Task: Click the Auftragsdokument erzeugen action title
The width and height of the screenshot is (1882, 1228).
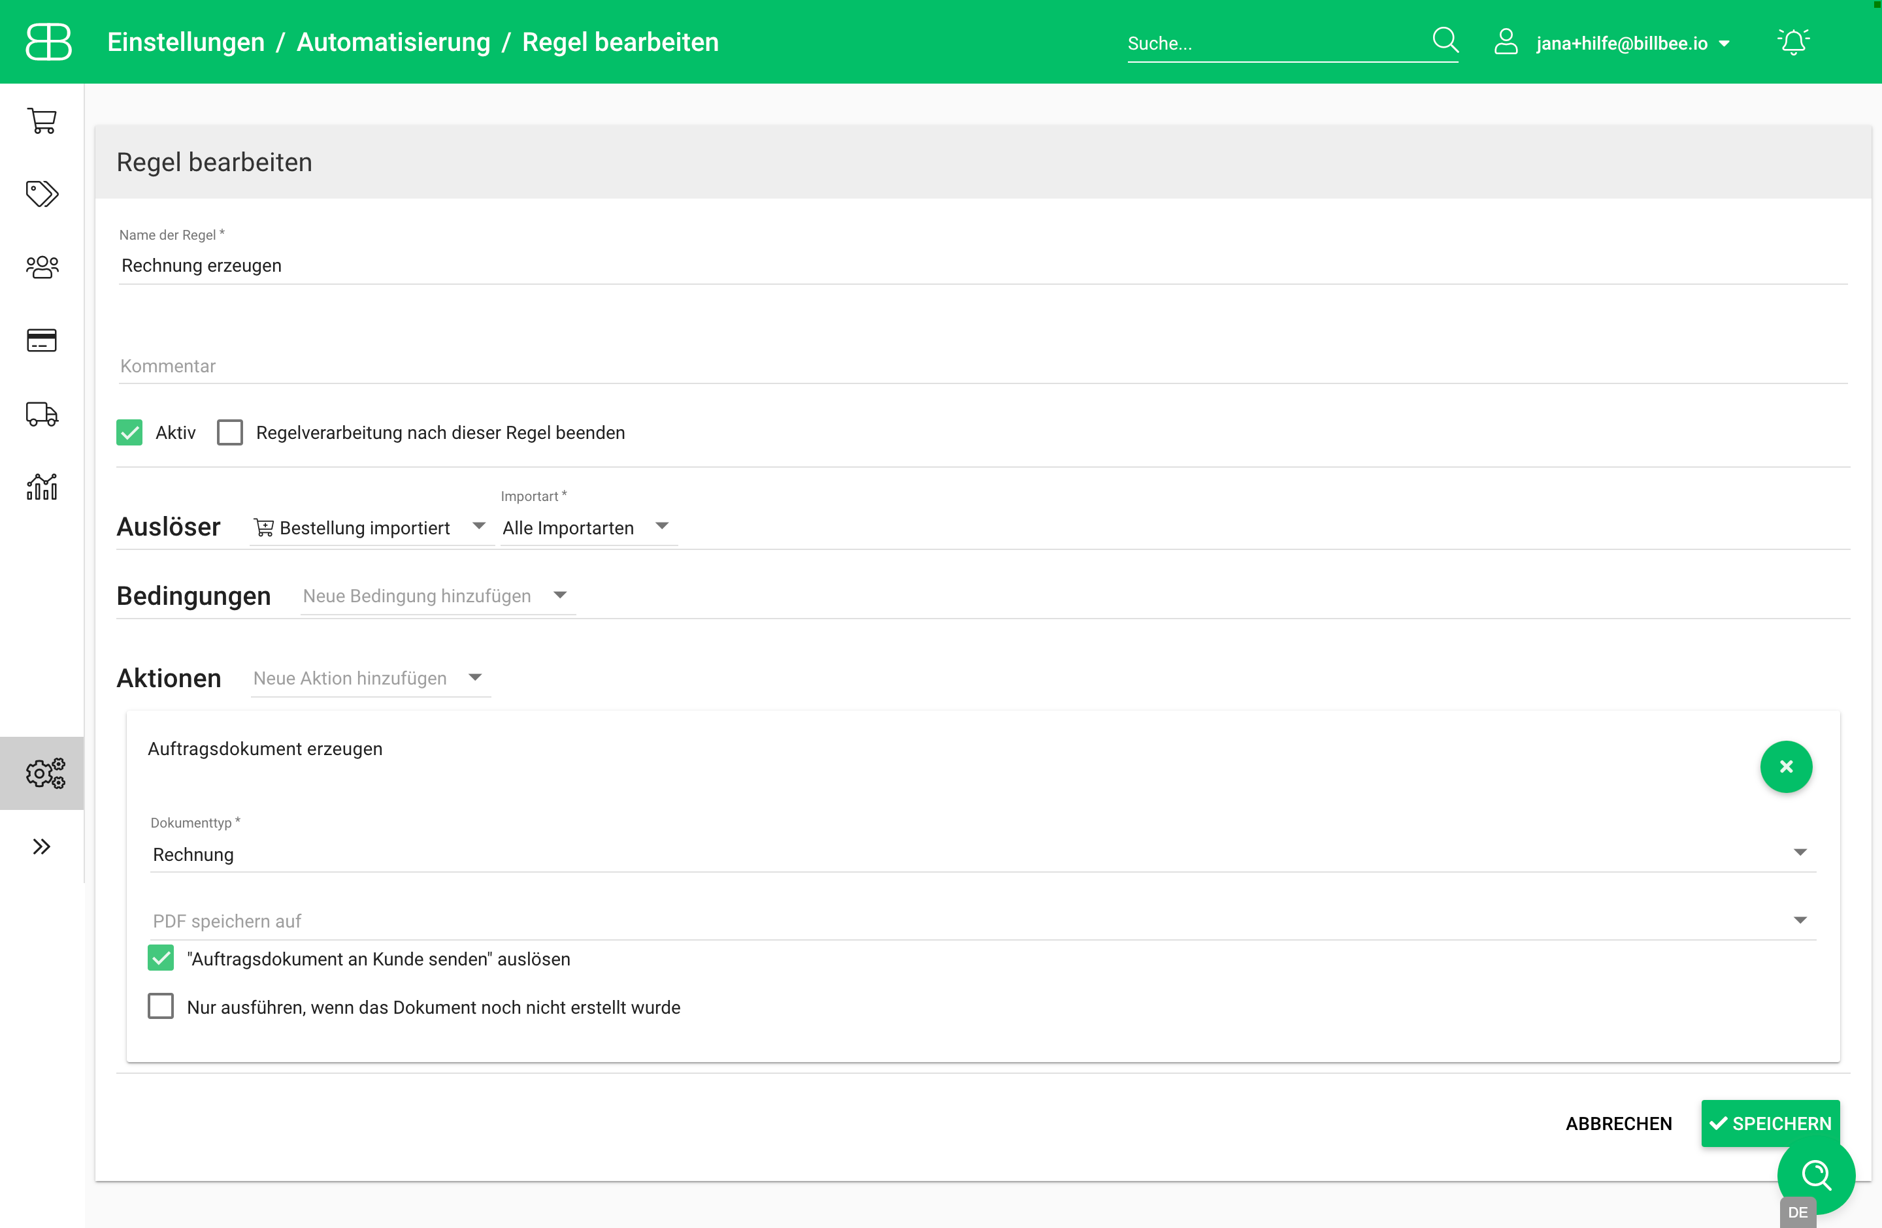Action: (x=265, y=749)
